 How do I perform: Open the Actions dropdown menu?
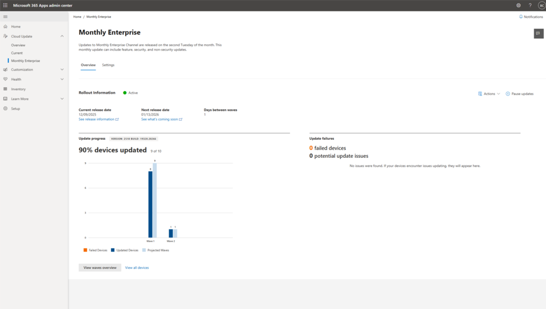[489, 93]
